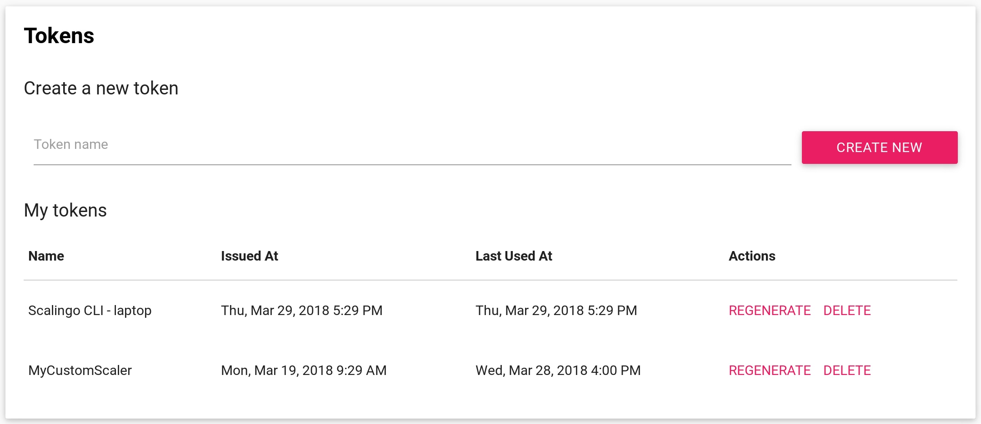Click the Scalingo CLI token issue date
Screen dimensions: 981x424
click(x=301, y=311)
